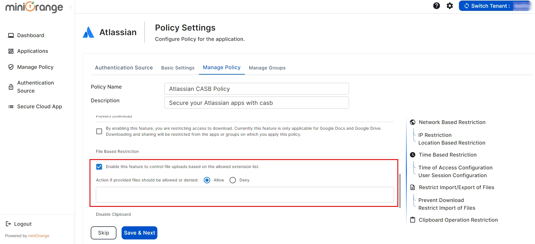The image size is (535, 244).
Task: Click the Time Based Restriction clock icon
Action: (413, 155)
